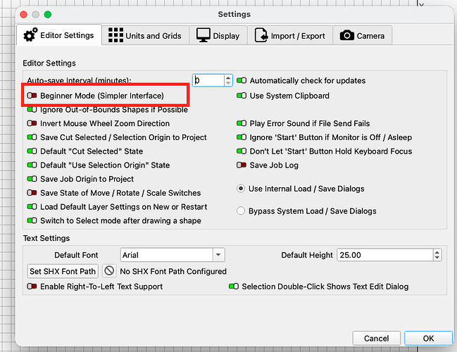Open the Import / Export tab

290,35
